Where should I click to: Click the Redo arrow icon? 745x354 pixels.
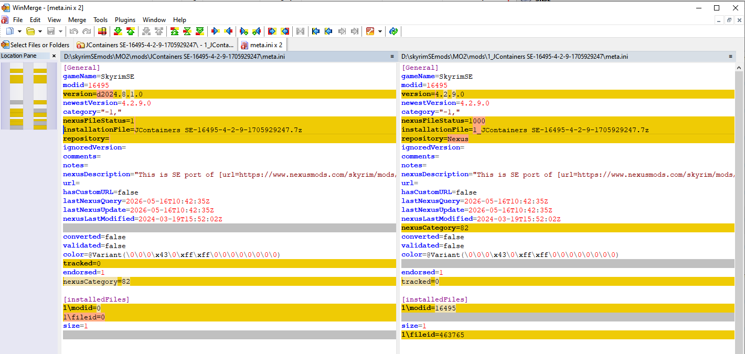click(x=87, y=31)
